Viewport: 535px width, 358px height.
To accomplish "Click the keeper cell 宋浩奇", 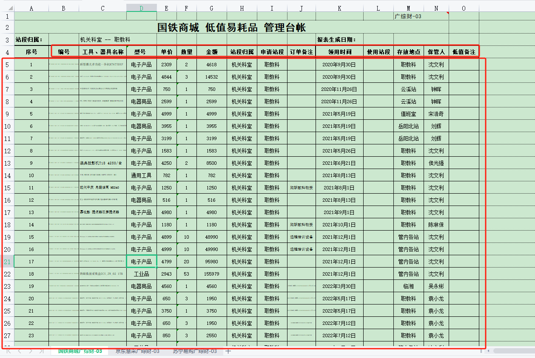I will click(436, 114).
